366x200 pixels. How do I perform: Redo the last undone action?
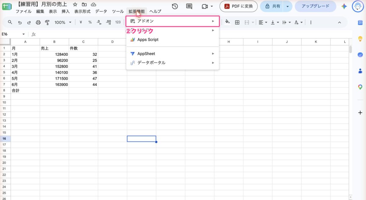(x=29, y=22)
